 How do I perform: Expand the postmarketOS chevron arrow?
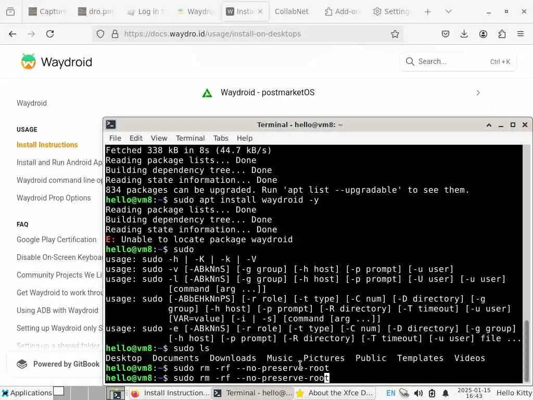(478, 93)
